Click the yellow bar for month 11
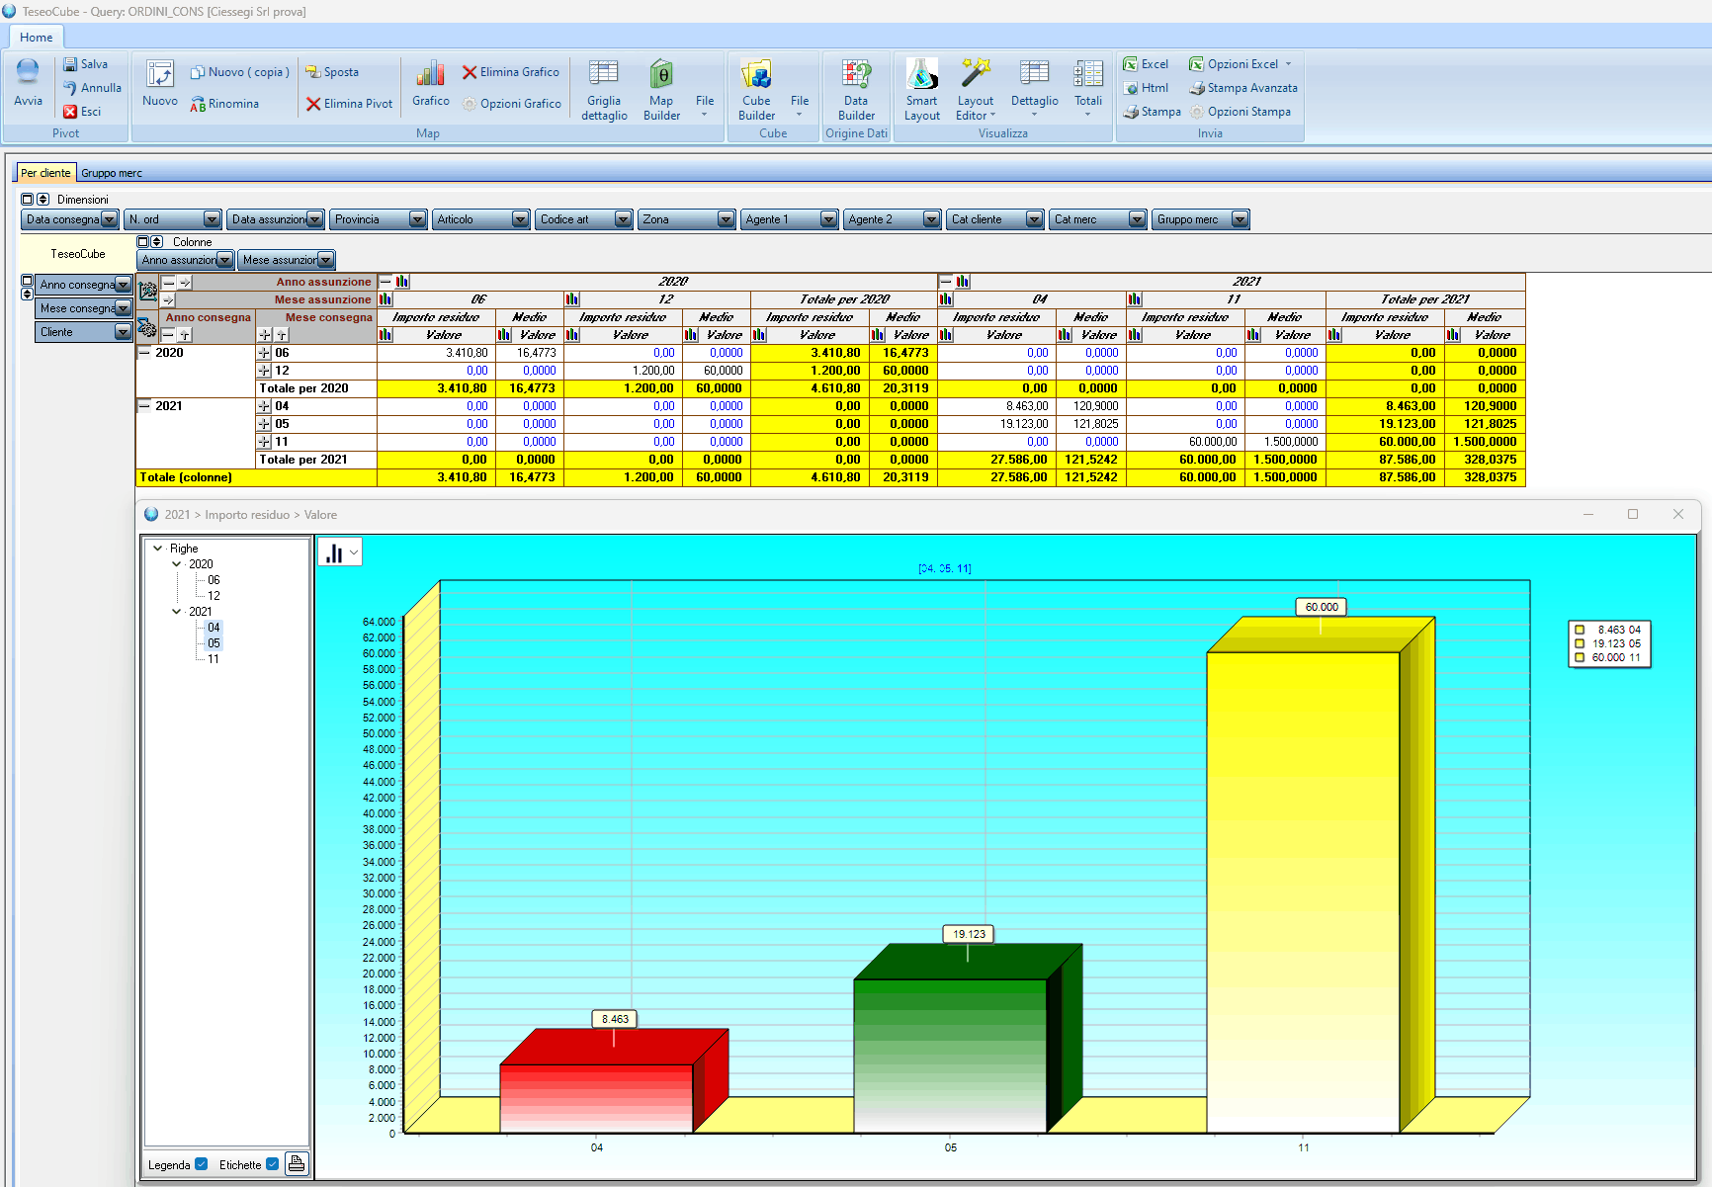Screen dimensions: 1712x1187 click(x=1303, y=891)
